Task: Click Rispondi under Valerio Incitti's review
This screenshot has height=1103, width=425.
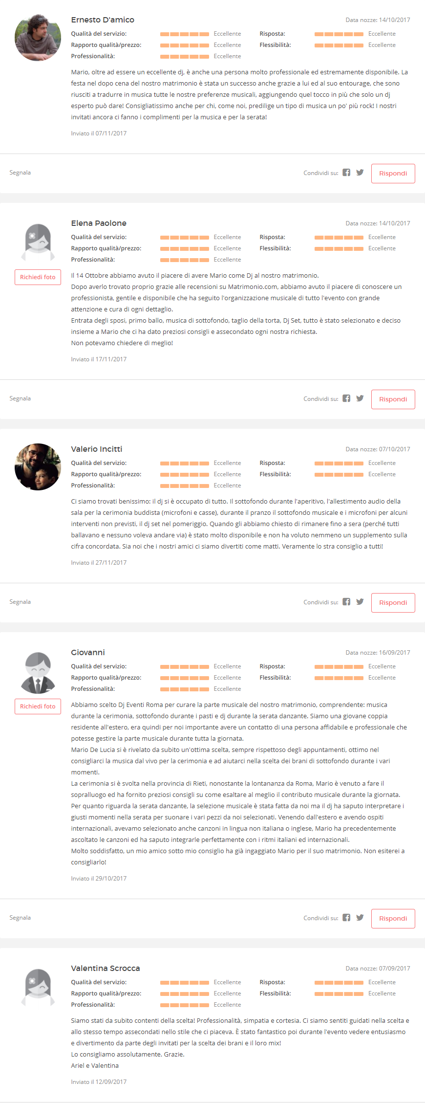Action: click(x=393, y=603)
